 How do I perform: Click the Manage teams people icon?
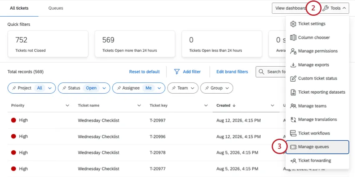coord(293,106)
